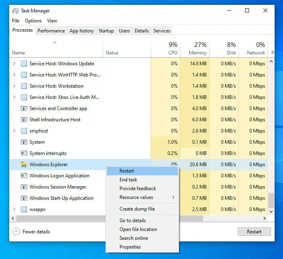Expand Service Host: Xbox Live Auth Manager
283x259 pixels.
click(14, 97)
